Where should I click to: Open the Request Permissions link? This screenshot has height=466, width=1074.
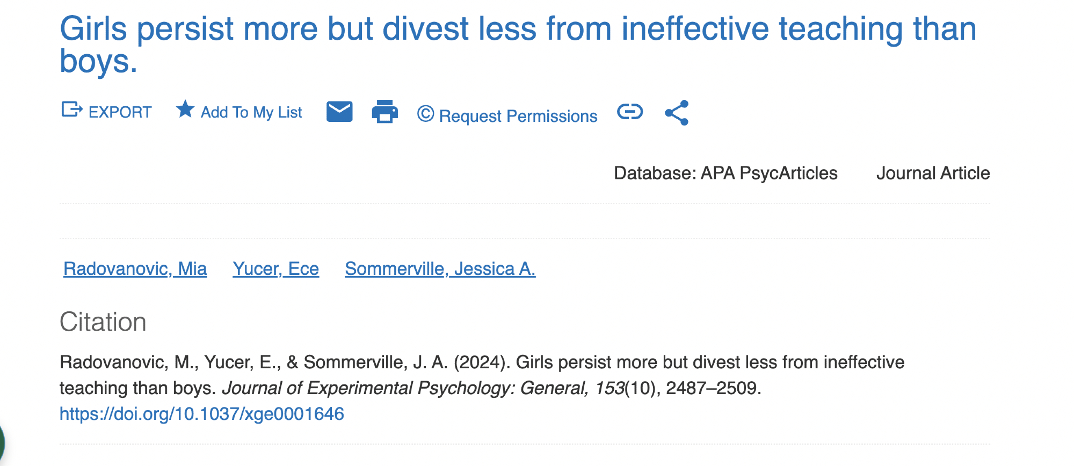pyautogui.click(x=518, y=116)
